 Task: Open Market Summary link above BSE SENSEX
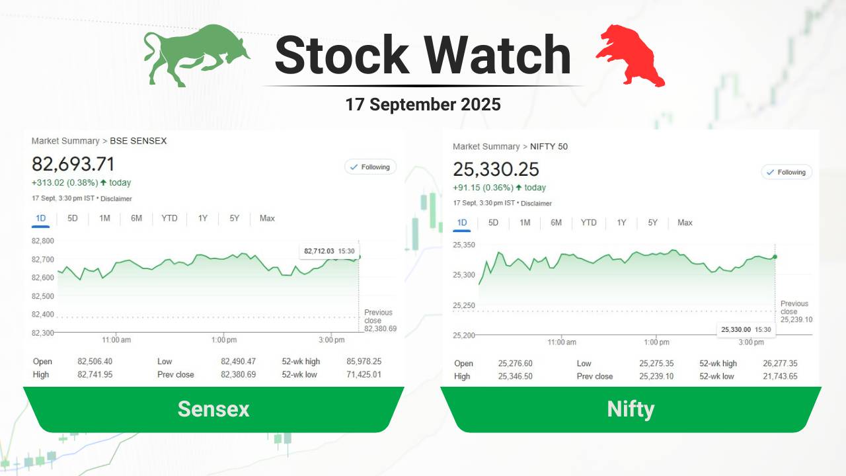[65, 141]
